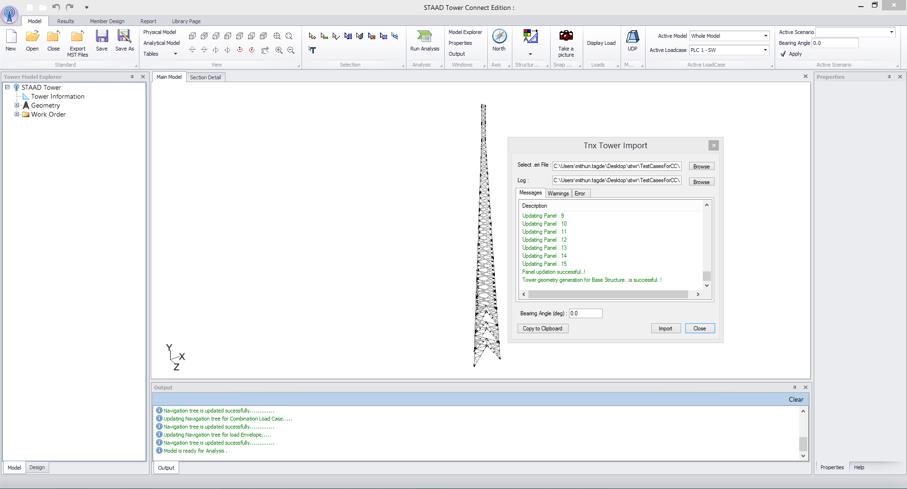Switch to the Section Detail tab
This screenshot has width=907, height=489.
click(x=205, y=77)
